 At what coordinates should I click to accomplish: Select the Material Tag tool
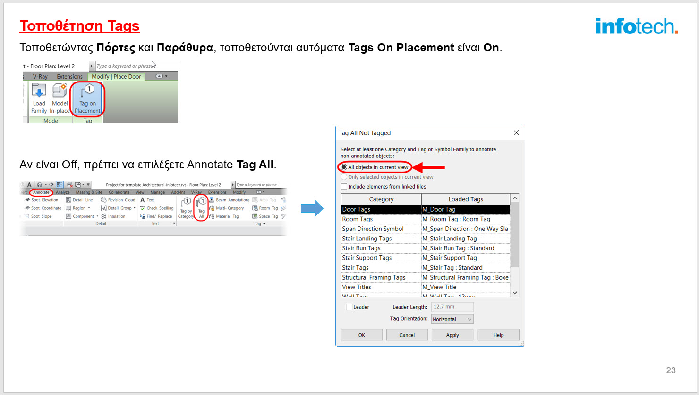click(x=224, y=216)
